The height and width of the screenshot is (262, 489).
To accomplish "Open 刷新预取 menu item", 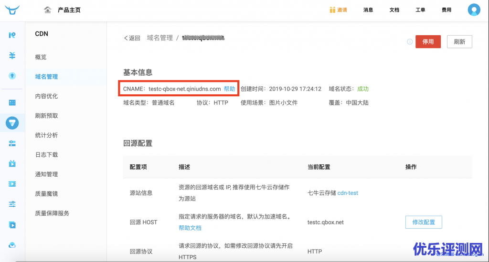I will (x=46, y=116).
